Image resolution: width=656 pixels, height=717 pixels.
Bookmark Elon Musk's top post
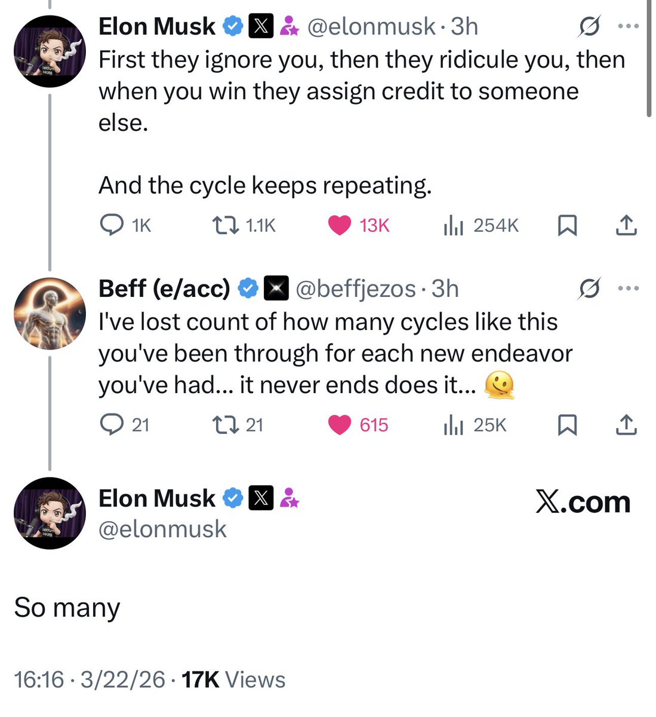[566, 225]
